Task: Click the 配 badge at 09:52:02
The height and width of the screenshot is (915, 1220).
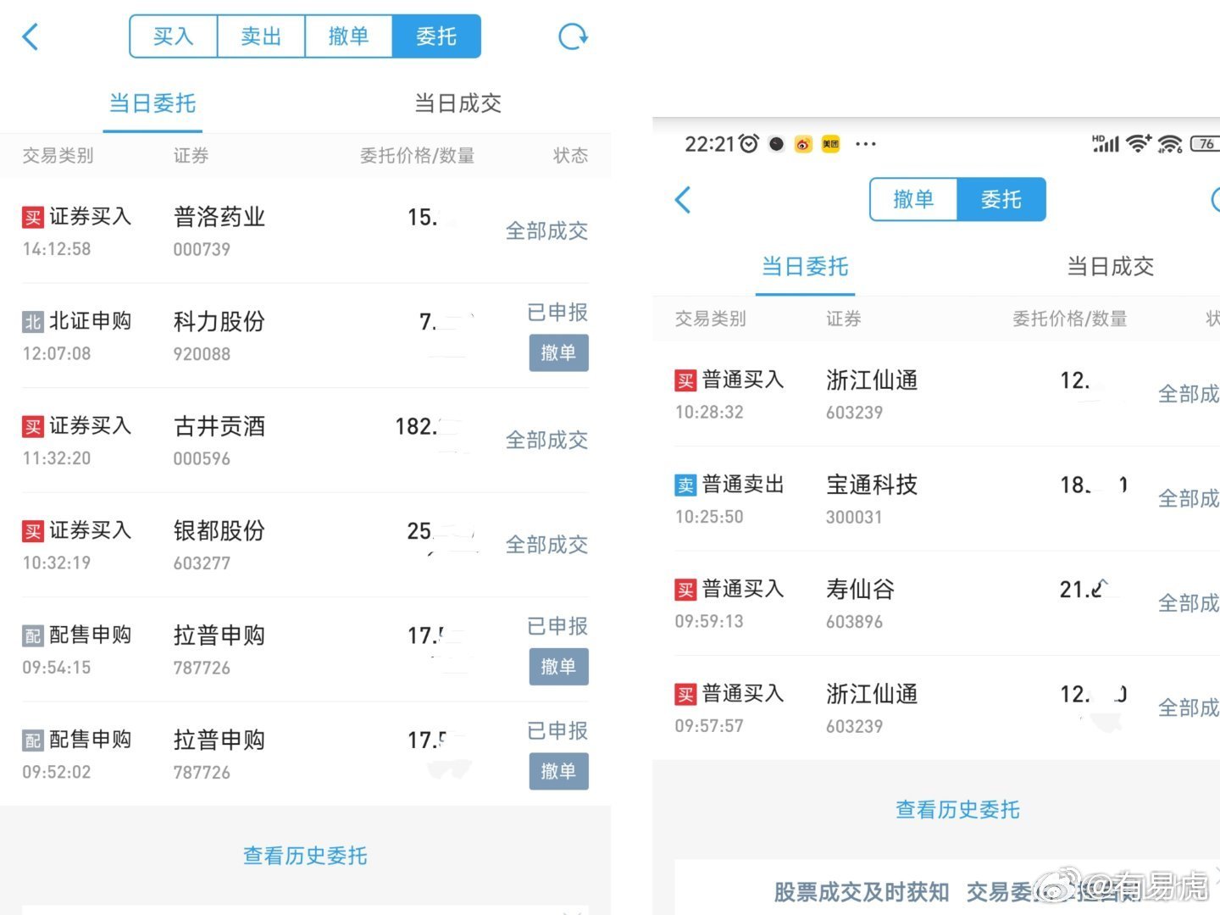Action: pos(33,740)
